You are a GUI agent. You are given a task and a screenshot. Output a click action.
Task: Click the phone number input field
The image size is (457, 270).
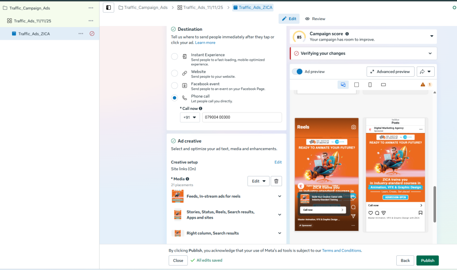[242, 117]
